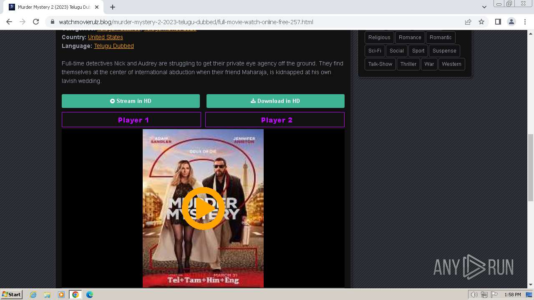The height and width of the screenshot is (300, 534).
Task: Select the Sport genre tag
Action: 418,51
